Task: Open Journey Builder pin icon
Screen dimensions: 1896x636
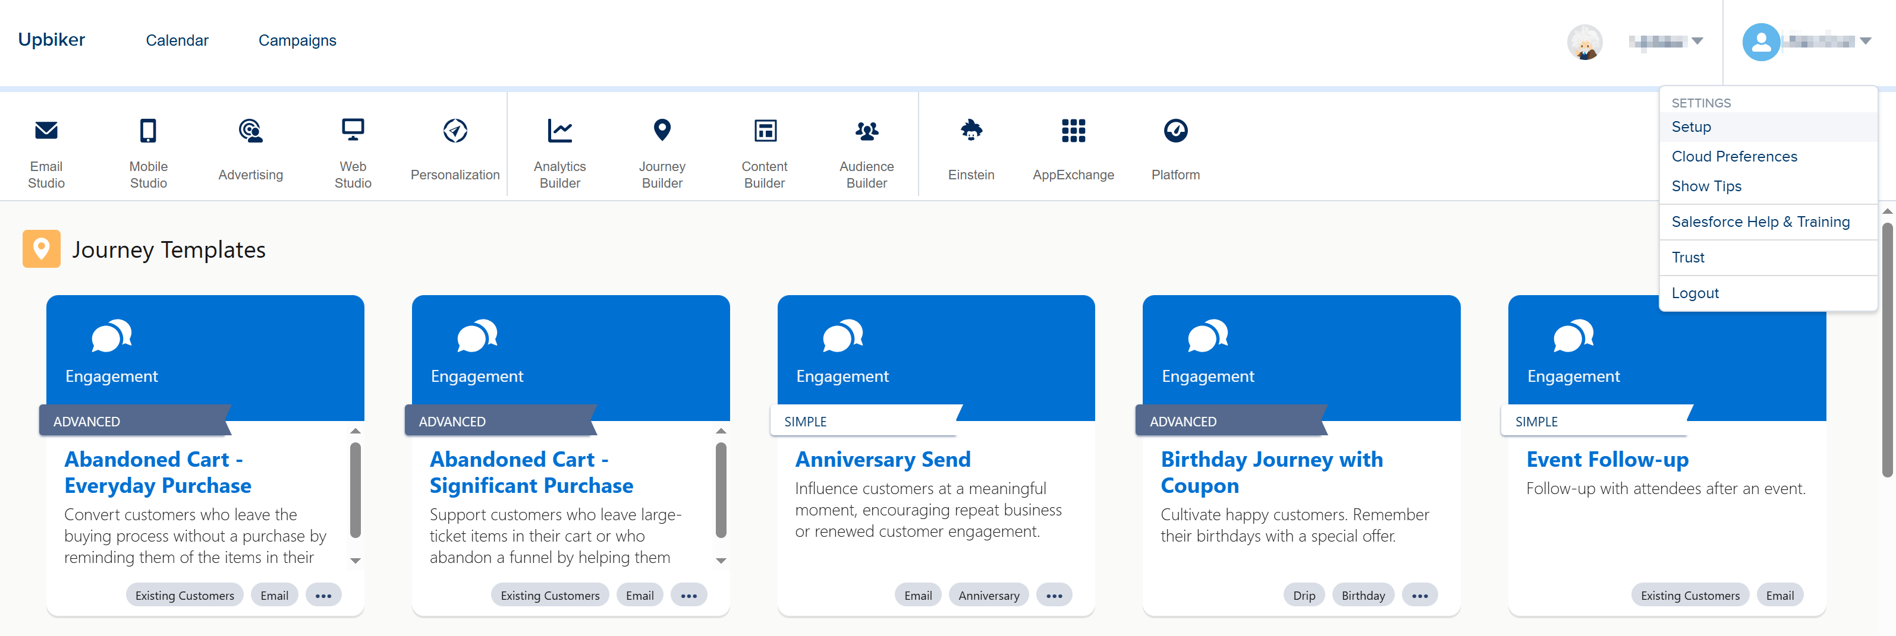Action: point(662,130)
